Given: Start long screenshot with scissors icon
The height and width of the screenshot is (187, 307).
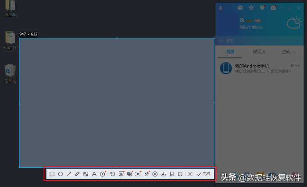Looking at the screenshot, I should click(x=121, y=174).
